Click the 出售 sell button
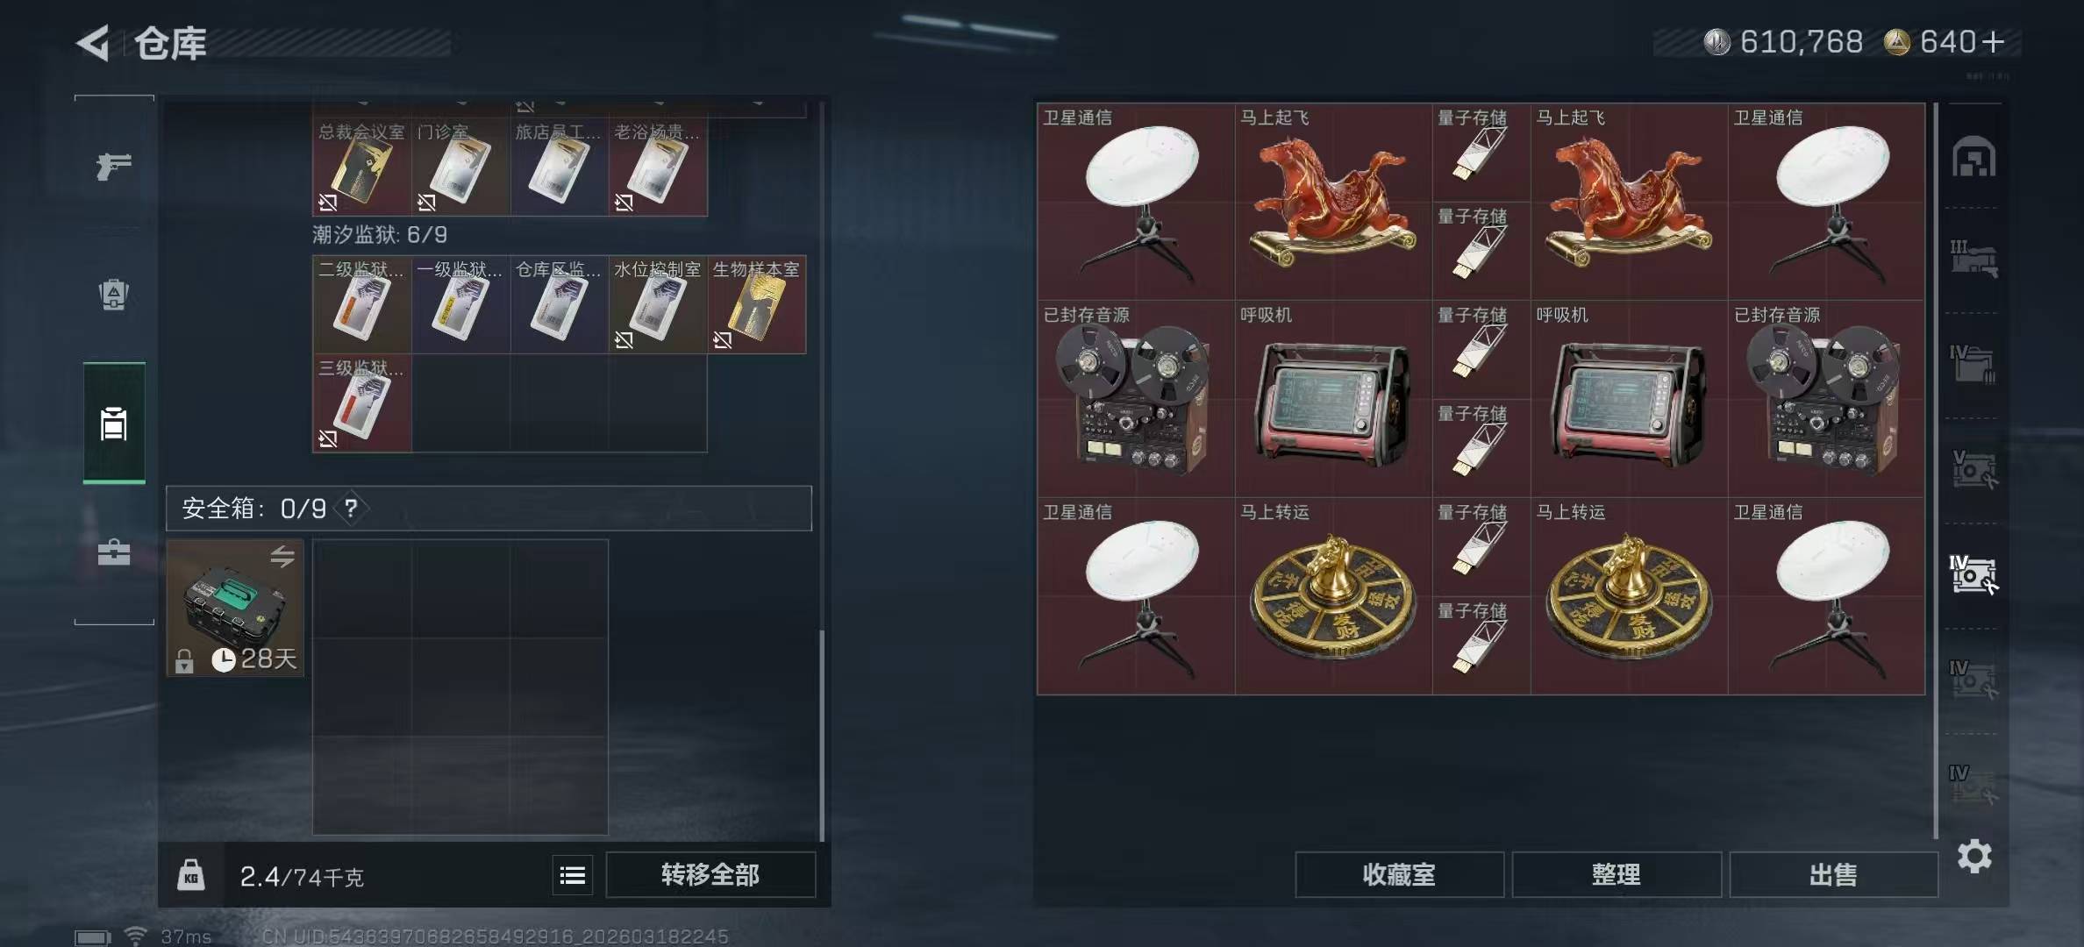 (x=1833, y=874)
